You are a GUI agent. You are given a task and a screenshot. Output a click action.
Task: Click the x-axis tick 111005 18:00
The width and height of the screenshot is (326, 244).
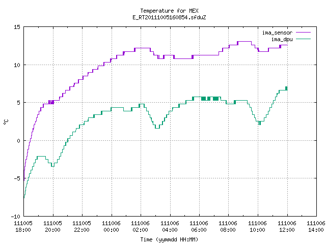tap(23, 227)
